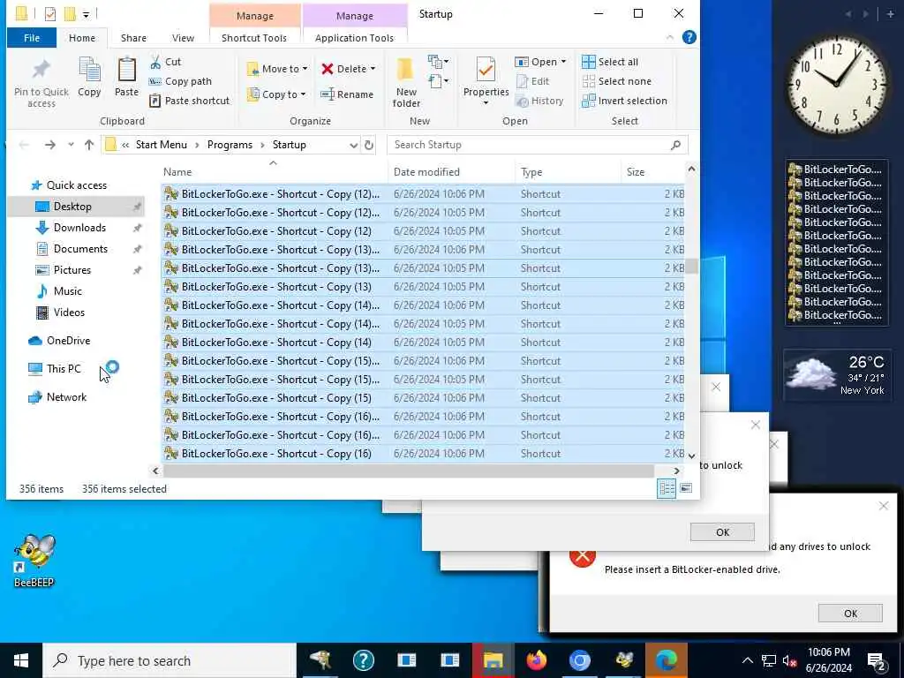This screenshot has height=678, width=904.
Task: Switch to large thumbnails view icon
Action: 686,488
